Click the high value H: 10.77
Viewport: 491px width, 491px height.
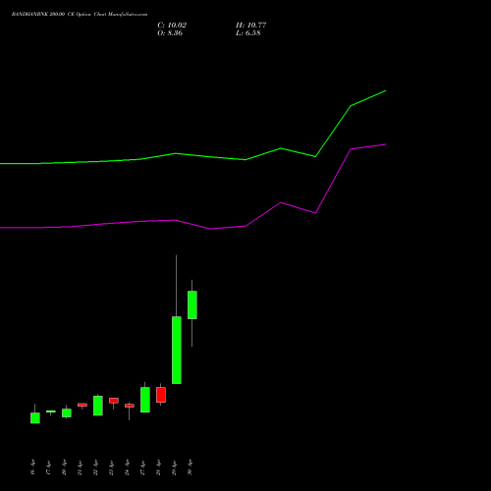coord(251,26)
